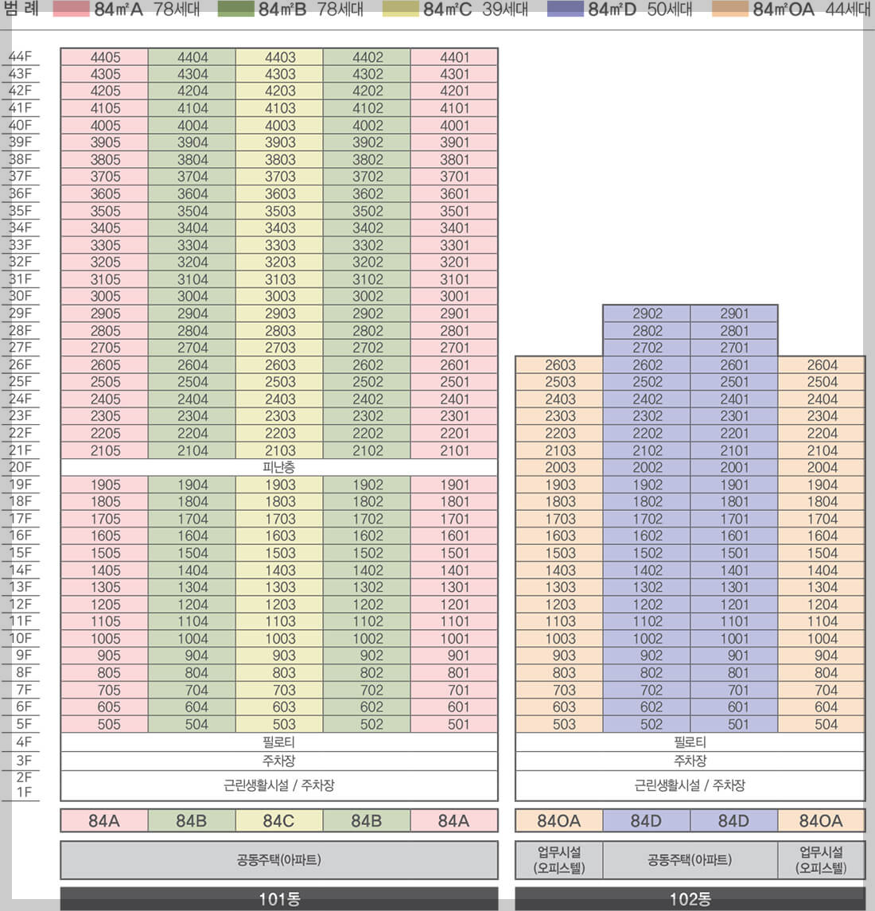Screen dimensions: 875x911
Task: Select unit 504 in the 102동 chart
Action: click(x=822, y=724)
